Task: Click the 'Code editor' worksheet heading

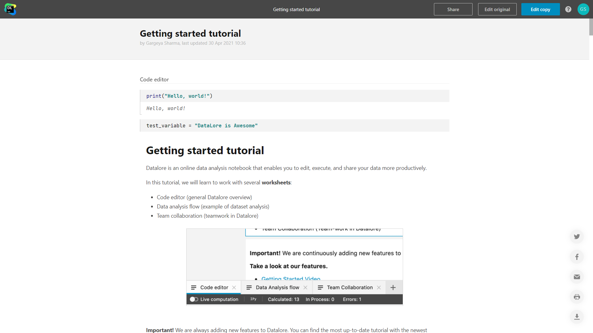Action: [154, 80]
